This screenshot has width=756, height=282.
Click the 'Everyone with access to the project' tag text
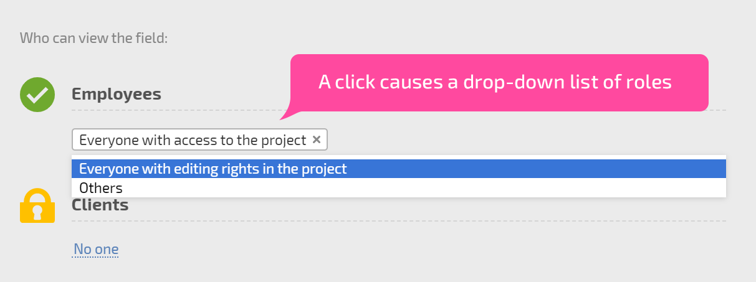coord(193,140)
